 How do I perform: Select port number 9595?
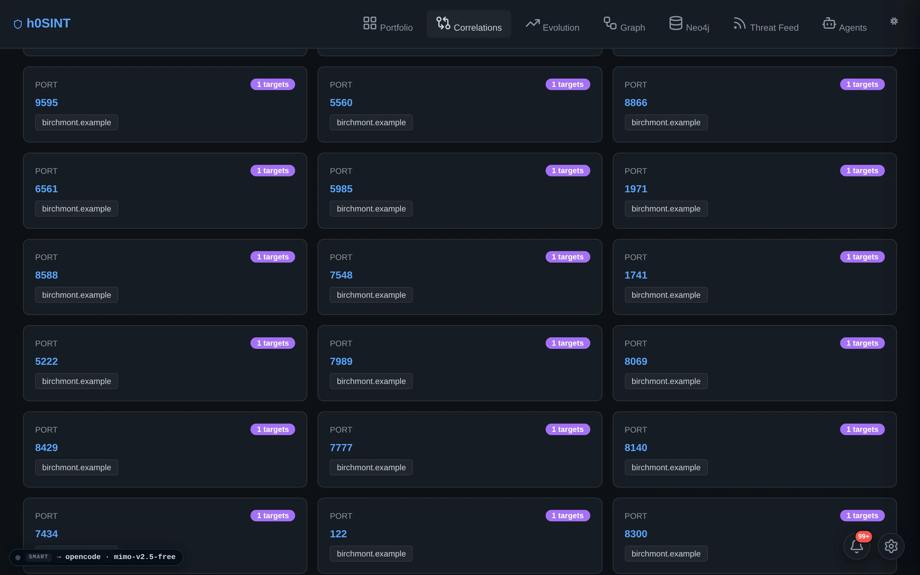tap(46, 103)
